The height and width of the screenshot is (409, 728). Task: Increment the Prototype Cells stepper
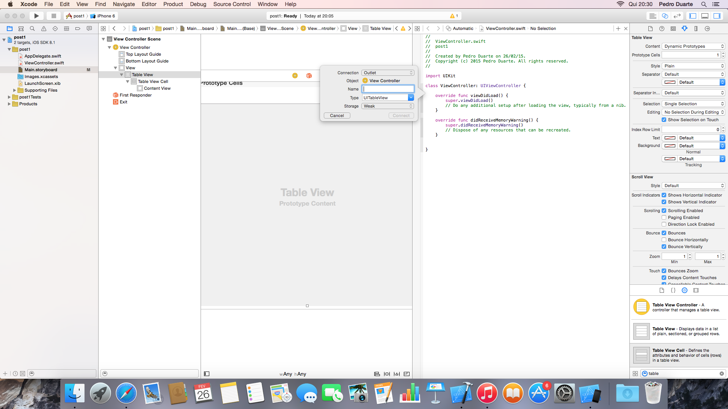[723, 53]
